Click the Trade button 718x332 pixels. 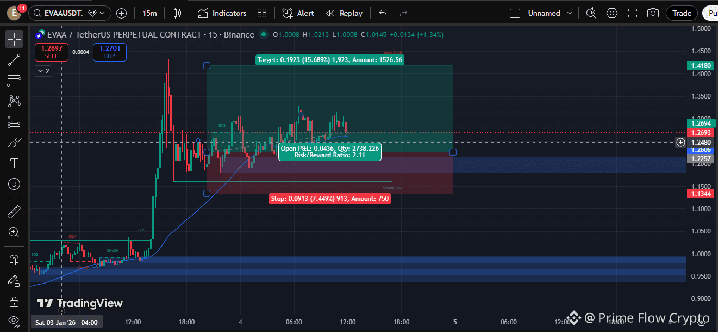[682, 13]
